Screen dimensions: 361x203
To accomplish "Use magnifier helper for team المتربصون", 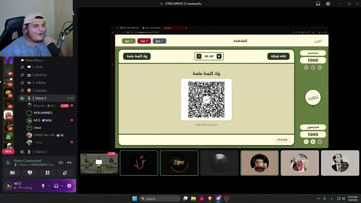I will pyautogui.click(x=306, y=142).
